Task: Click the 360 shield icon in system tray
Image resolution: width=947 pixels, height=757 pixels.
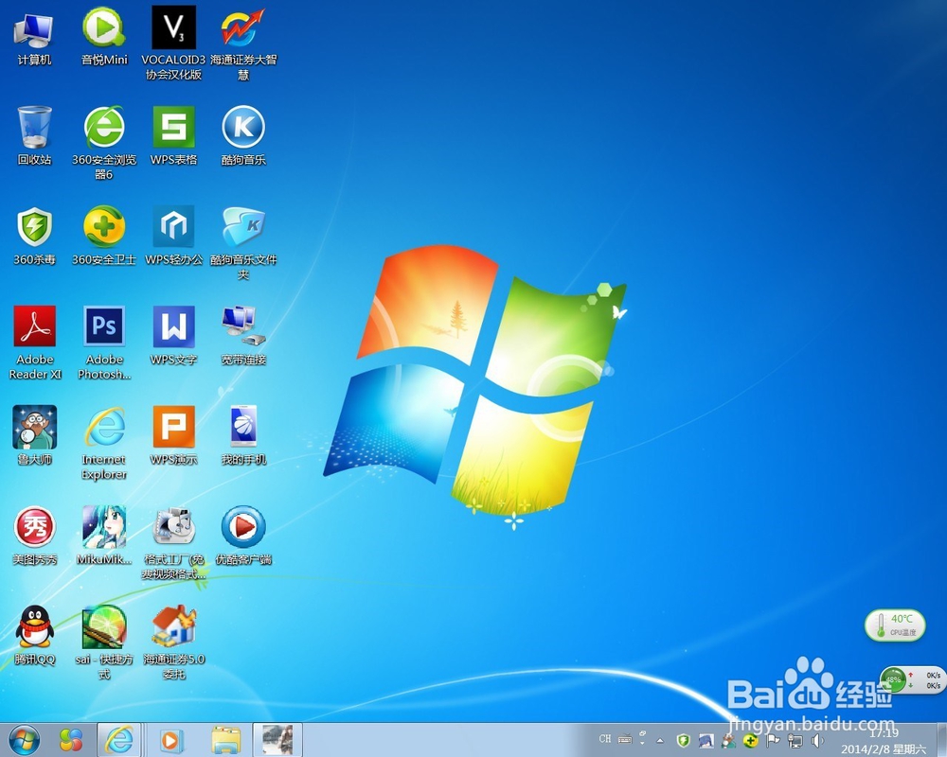Action: [683, 741]
